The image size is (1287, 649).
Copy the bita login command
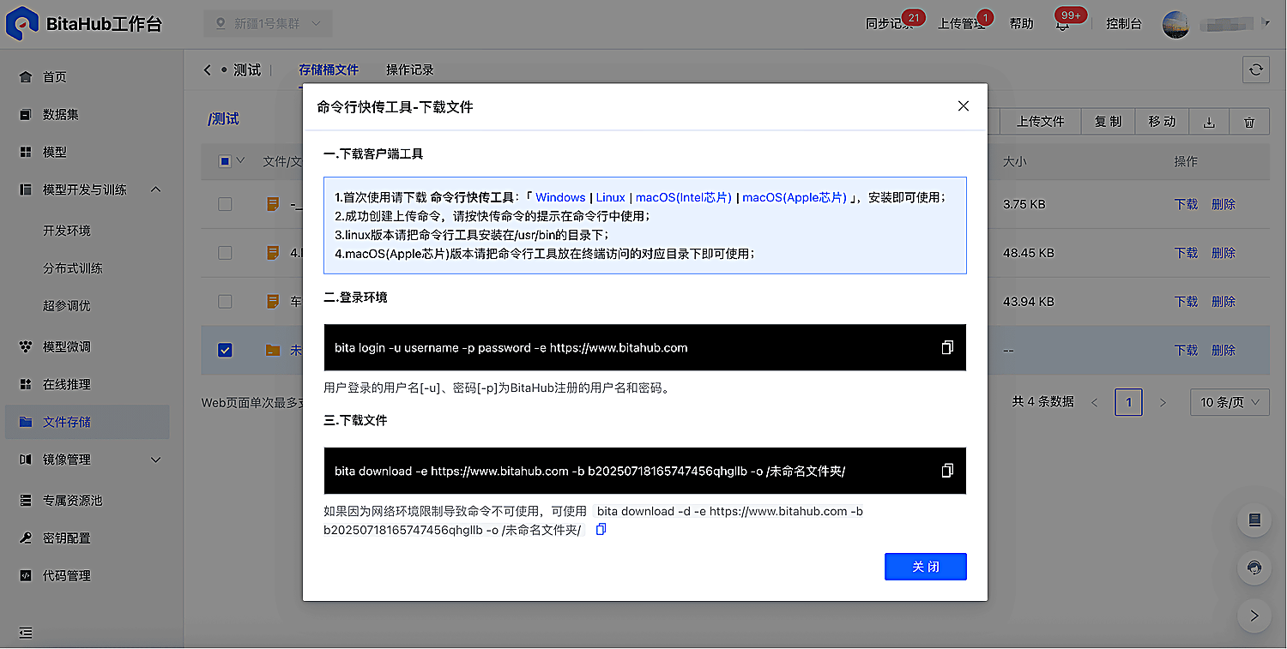947,347
